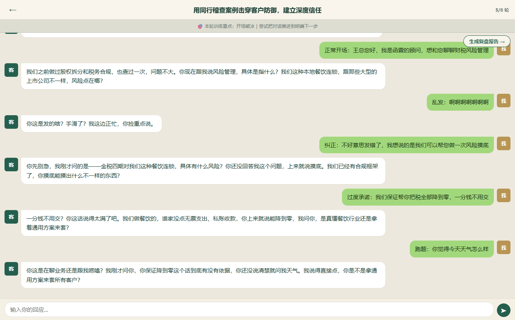Click 我 avatar beside 跑题 message

[504, 247]
